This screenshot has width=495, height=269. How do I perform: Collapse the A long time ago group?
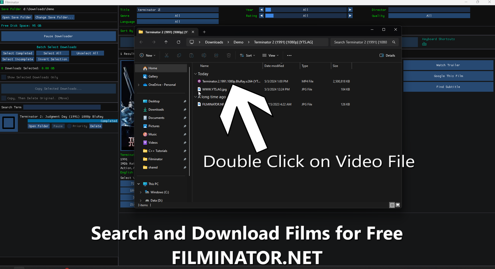(x=195, y=97)
